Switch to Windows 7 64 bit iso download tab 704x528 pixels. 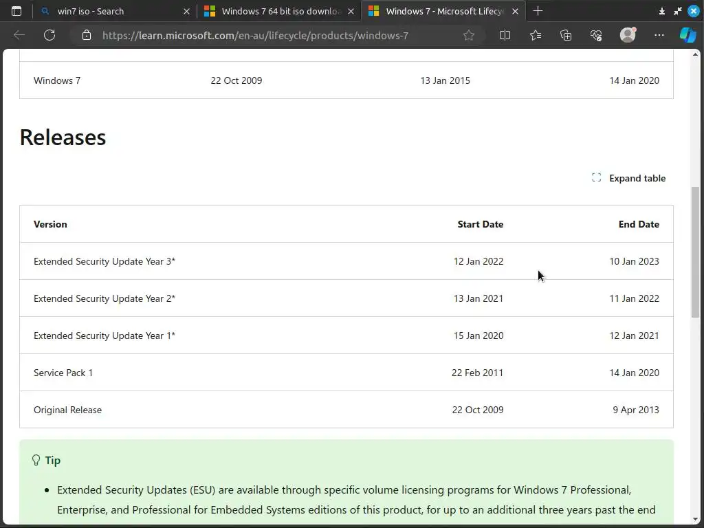[x=278, y=11]
